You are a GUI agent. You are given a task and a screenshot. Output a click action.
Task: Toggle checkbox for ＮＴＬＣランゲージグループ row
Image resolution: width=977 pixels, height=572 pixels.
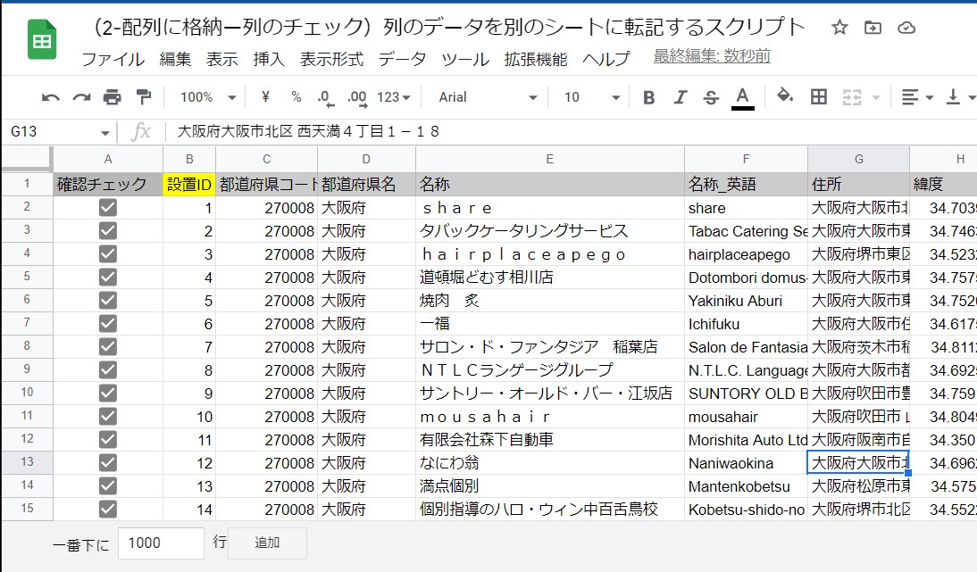pyautogui.click(x=108, y=369)
